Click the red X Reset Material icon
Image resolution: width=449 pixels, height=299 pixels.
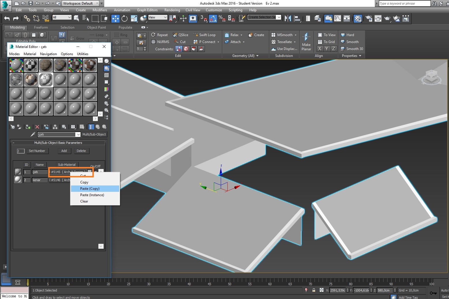(x=37, y=127)
